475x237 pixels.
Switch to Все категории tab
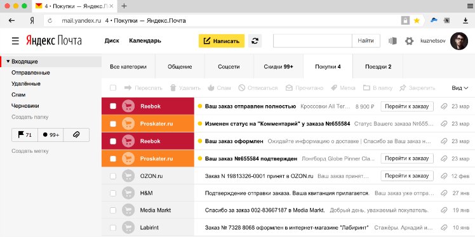[128, 67]
